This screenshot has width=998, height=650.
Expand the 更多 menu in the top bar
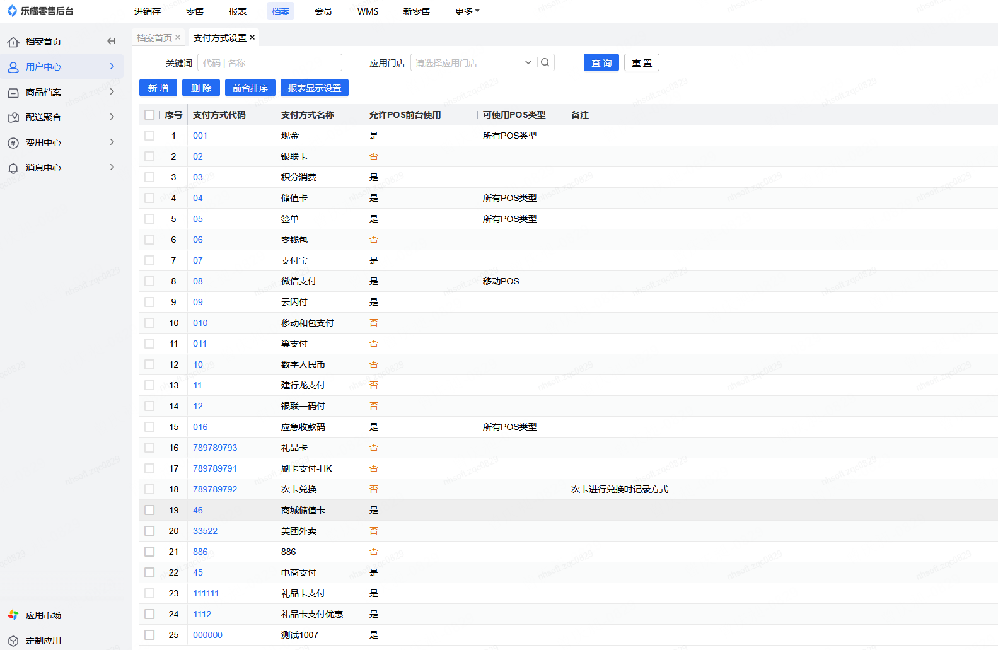pyautogui.click(x=467, y=11)
